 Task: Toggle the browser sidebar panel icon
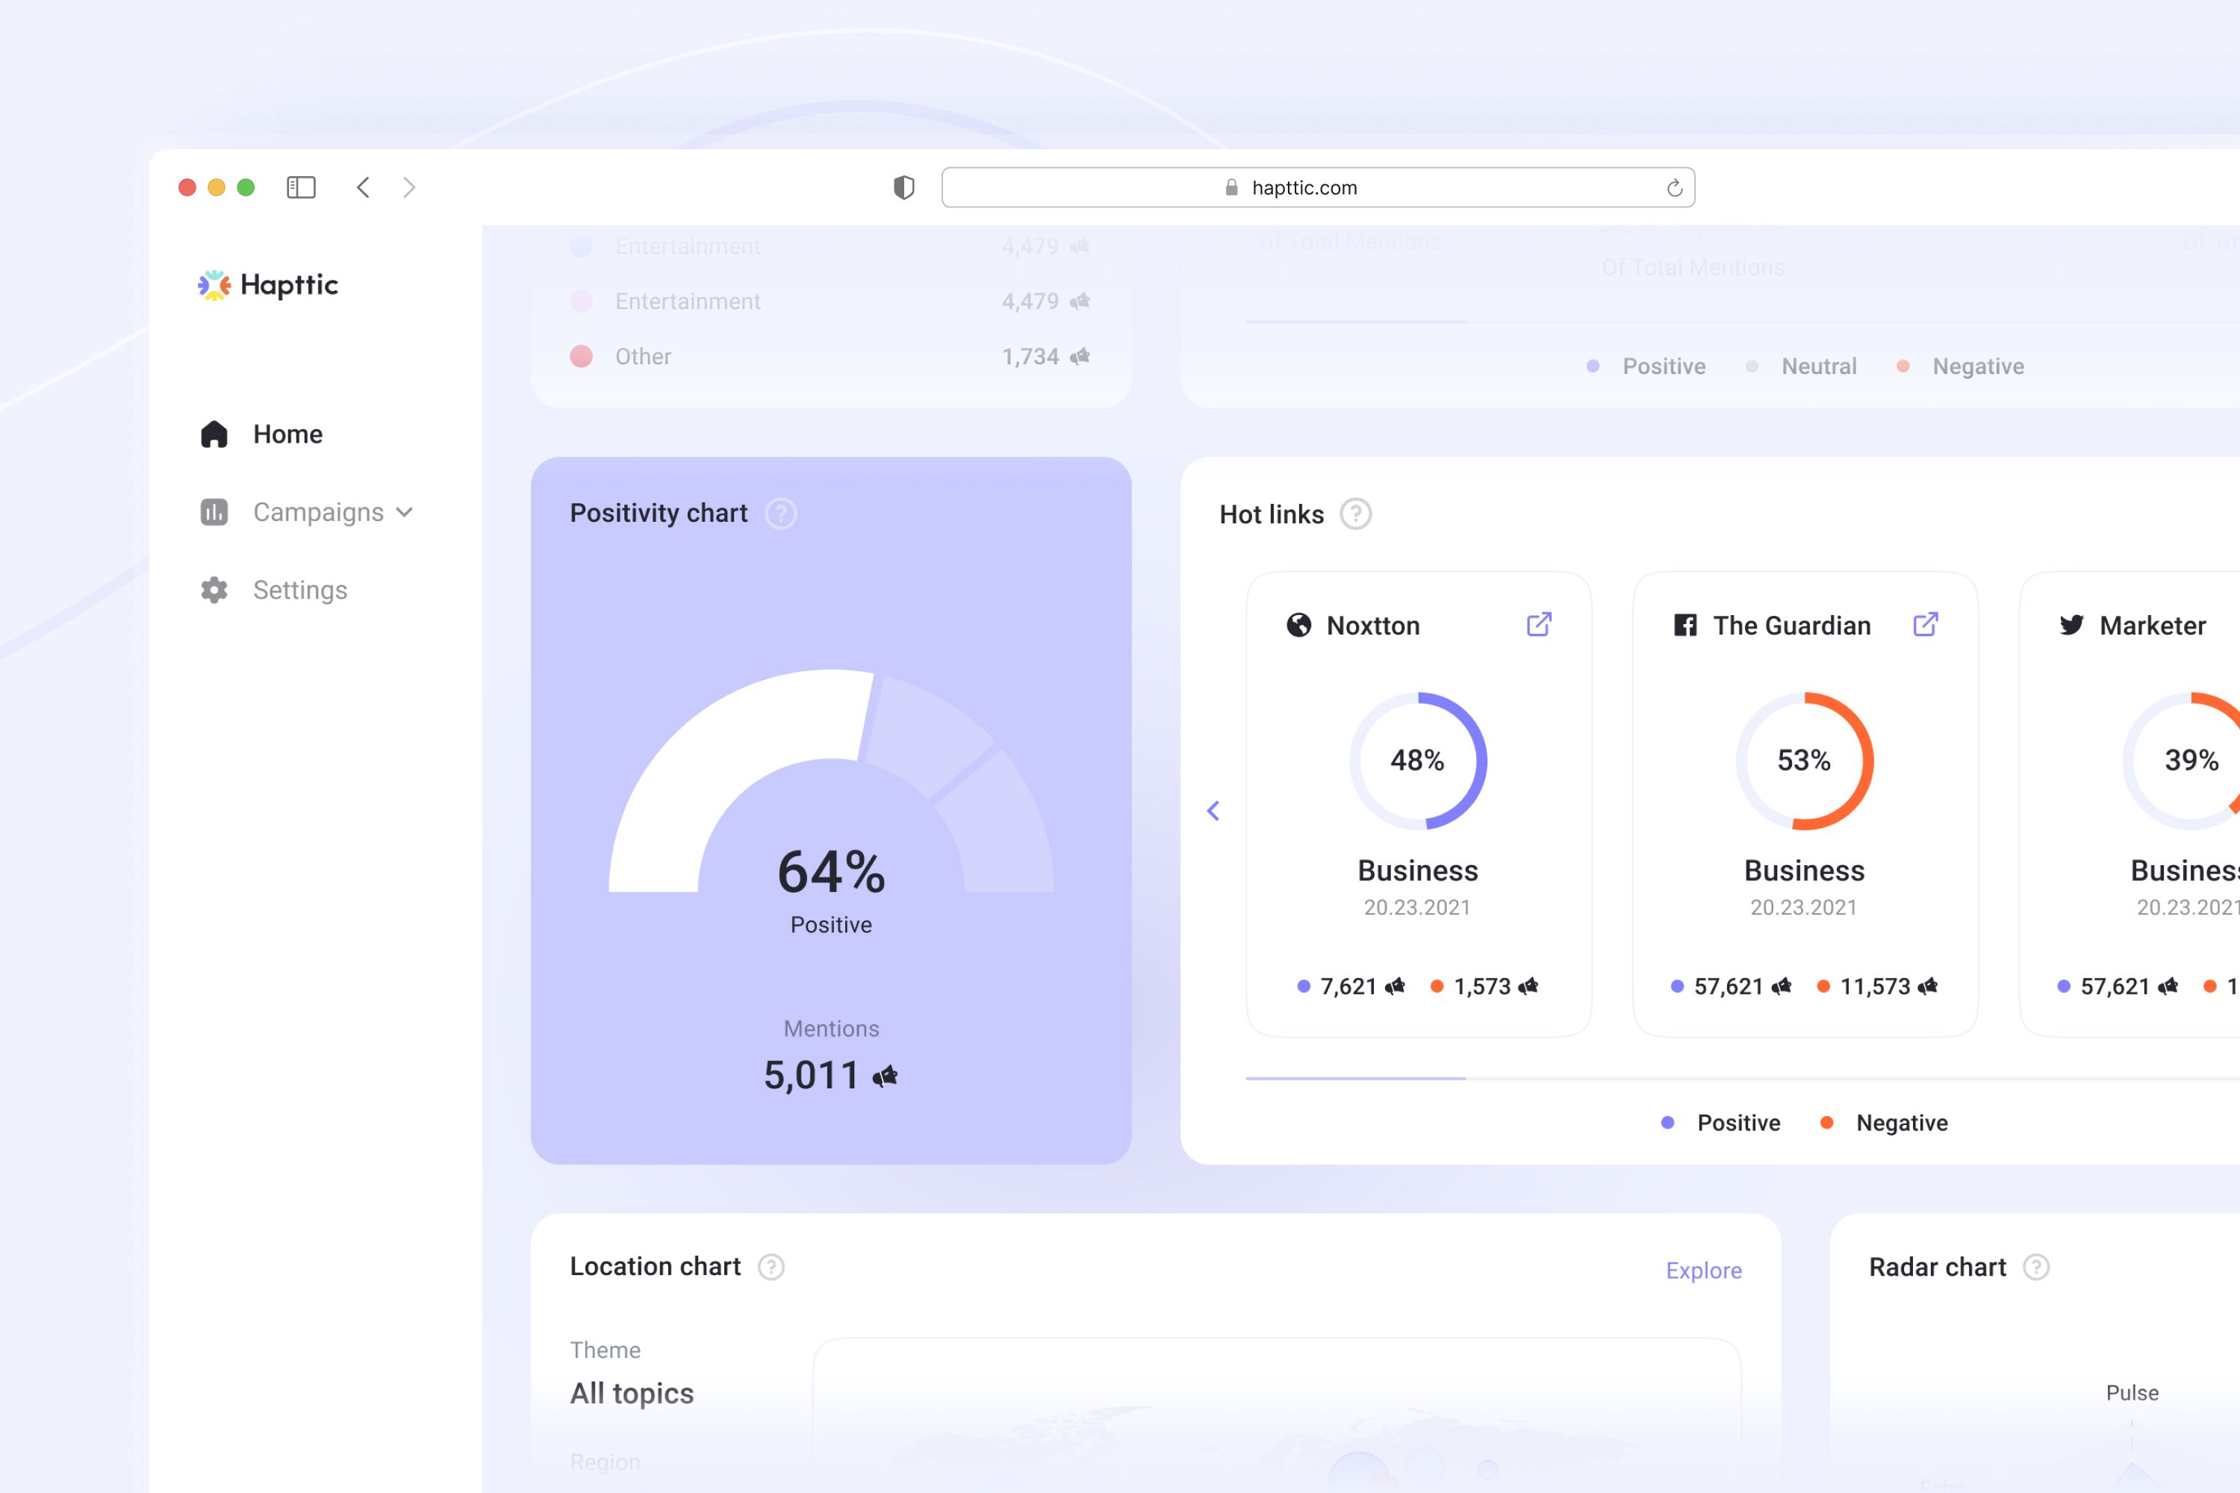[x=301, y=187]
